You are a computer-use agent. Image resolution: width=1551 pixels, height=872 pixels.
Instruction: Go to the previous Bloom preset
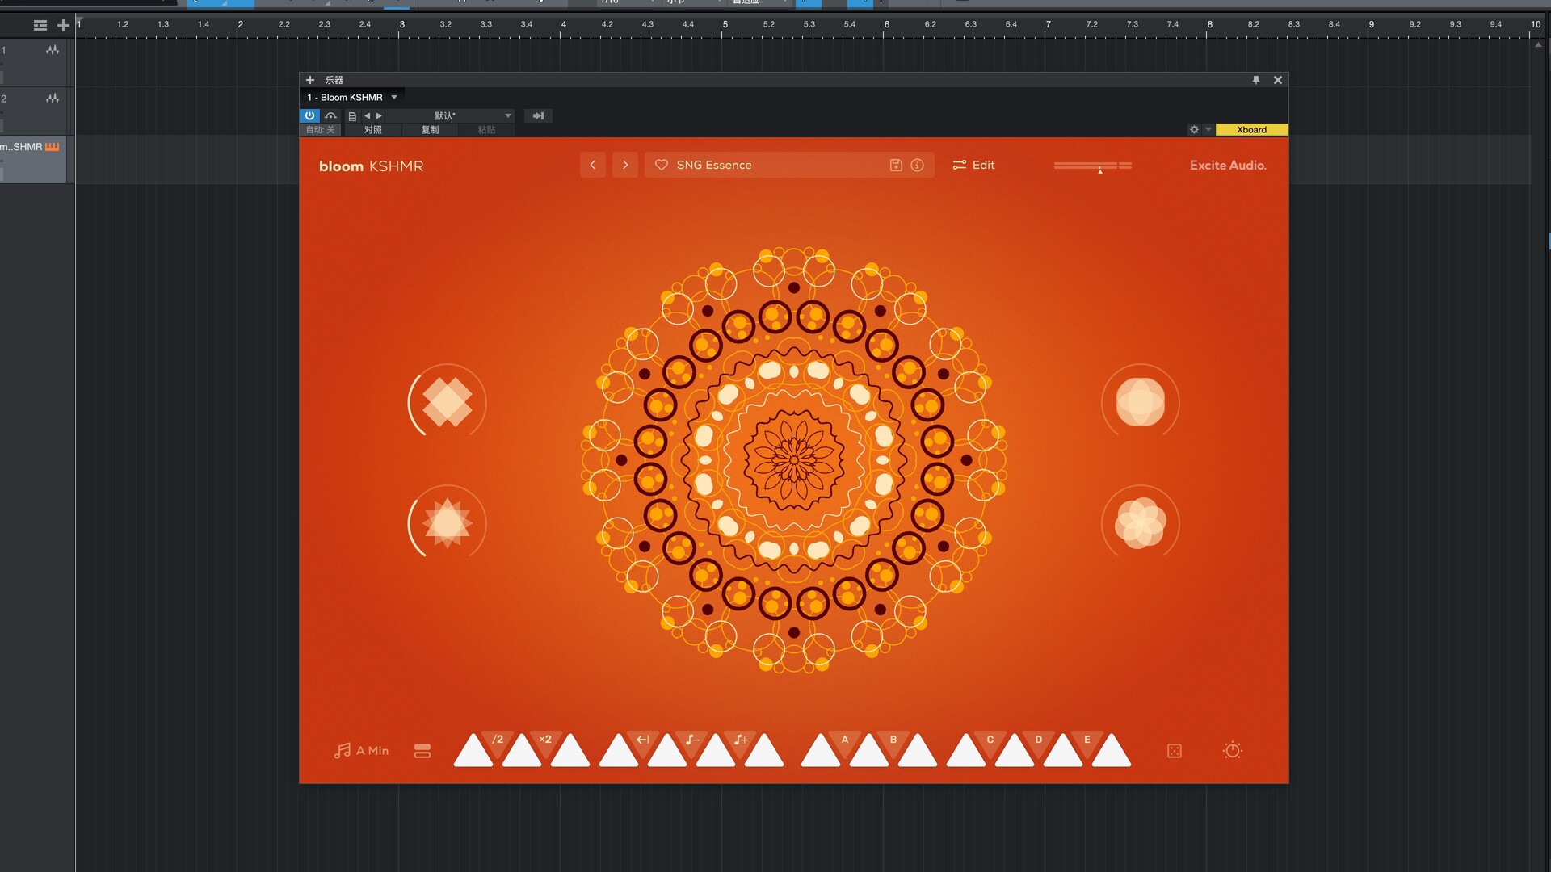tap(592, 165)
